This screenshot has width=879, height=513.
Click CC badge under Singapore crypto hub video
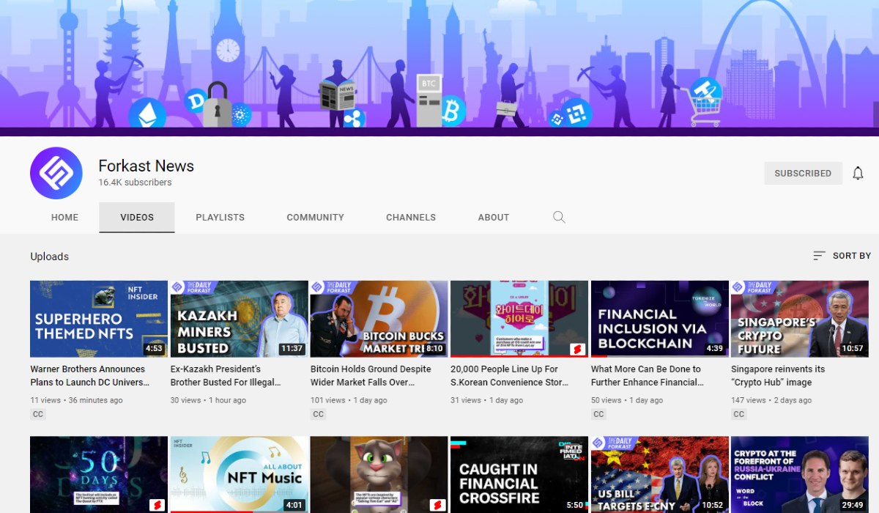click(x=738, y=414)
